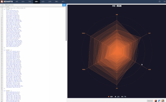This screenshot has height=102, width=166.
Task: Collapse the third var data code block at line 71
Action: click(x=3, y=91)
